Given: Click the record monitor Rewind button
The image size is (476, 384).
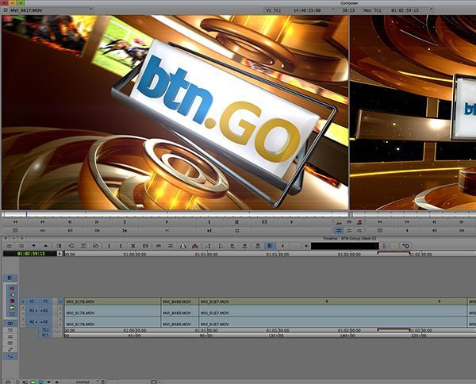Looking at the screenshot, I should (x=380, y=222).
